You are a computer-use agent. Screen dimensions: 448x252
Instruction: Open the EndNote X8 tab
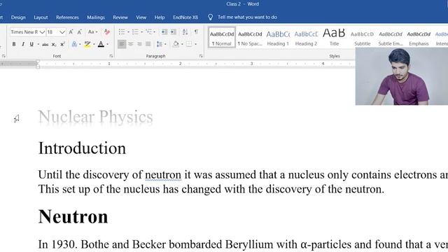coord(185,17)
